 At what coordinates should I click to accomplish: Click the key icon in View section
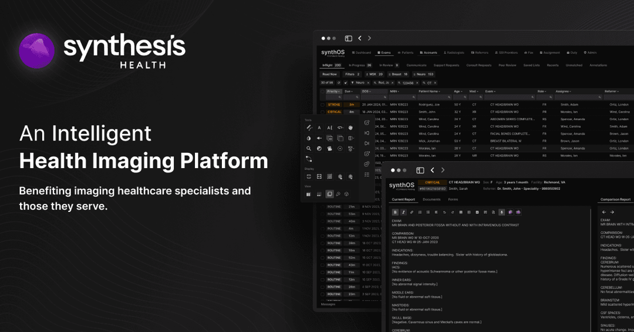338,194
